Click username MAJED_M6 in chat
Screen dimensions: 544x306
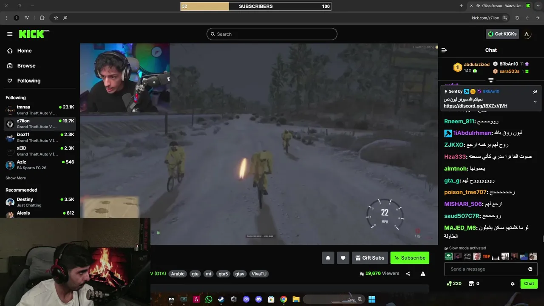click(460, 228)
